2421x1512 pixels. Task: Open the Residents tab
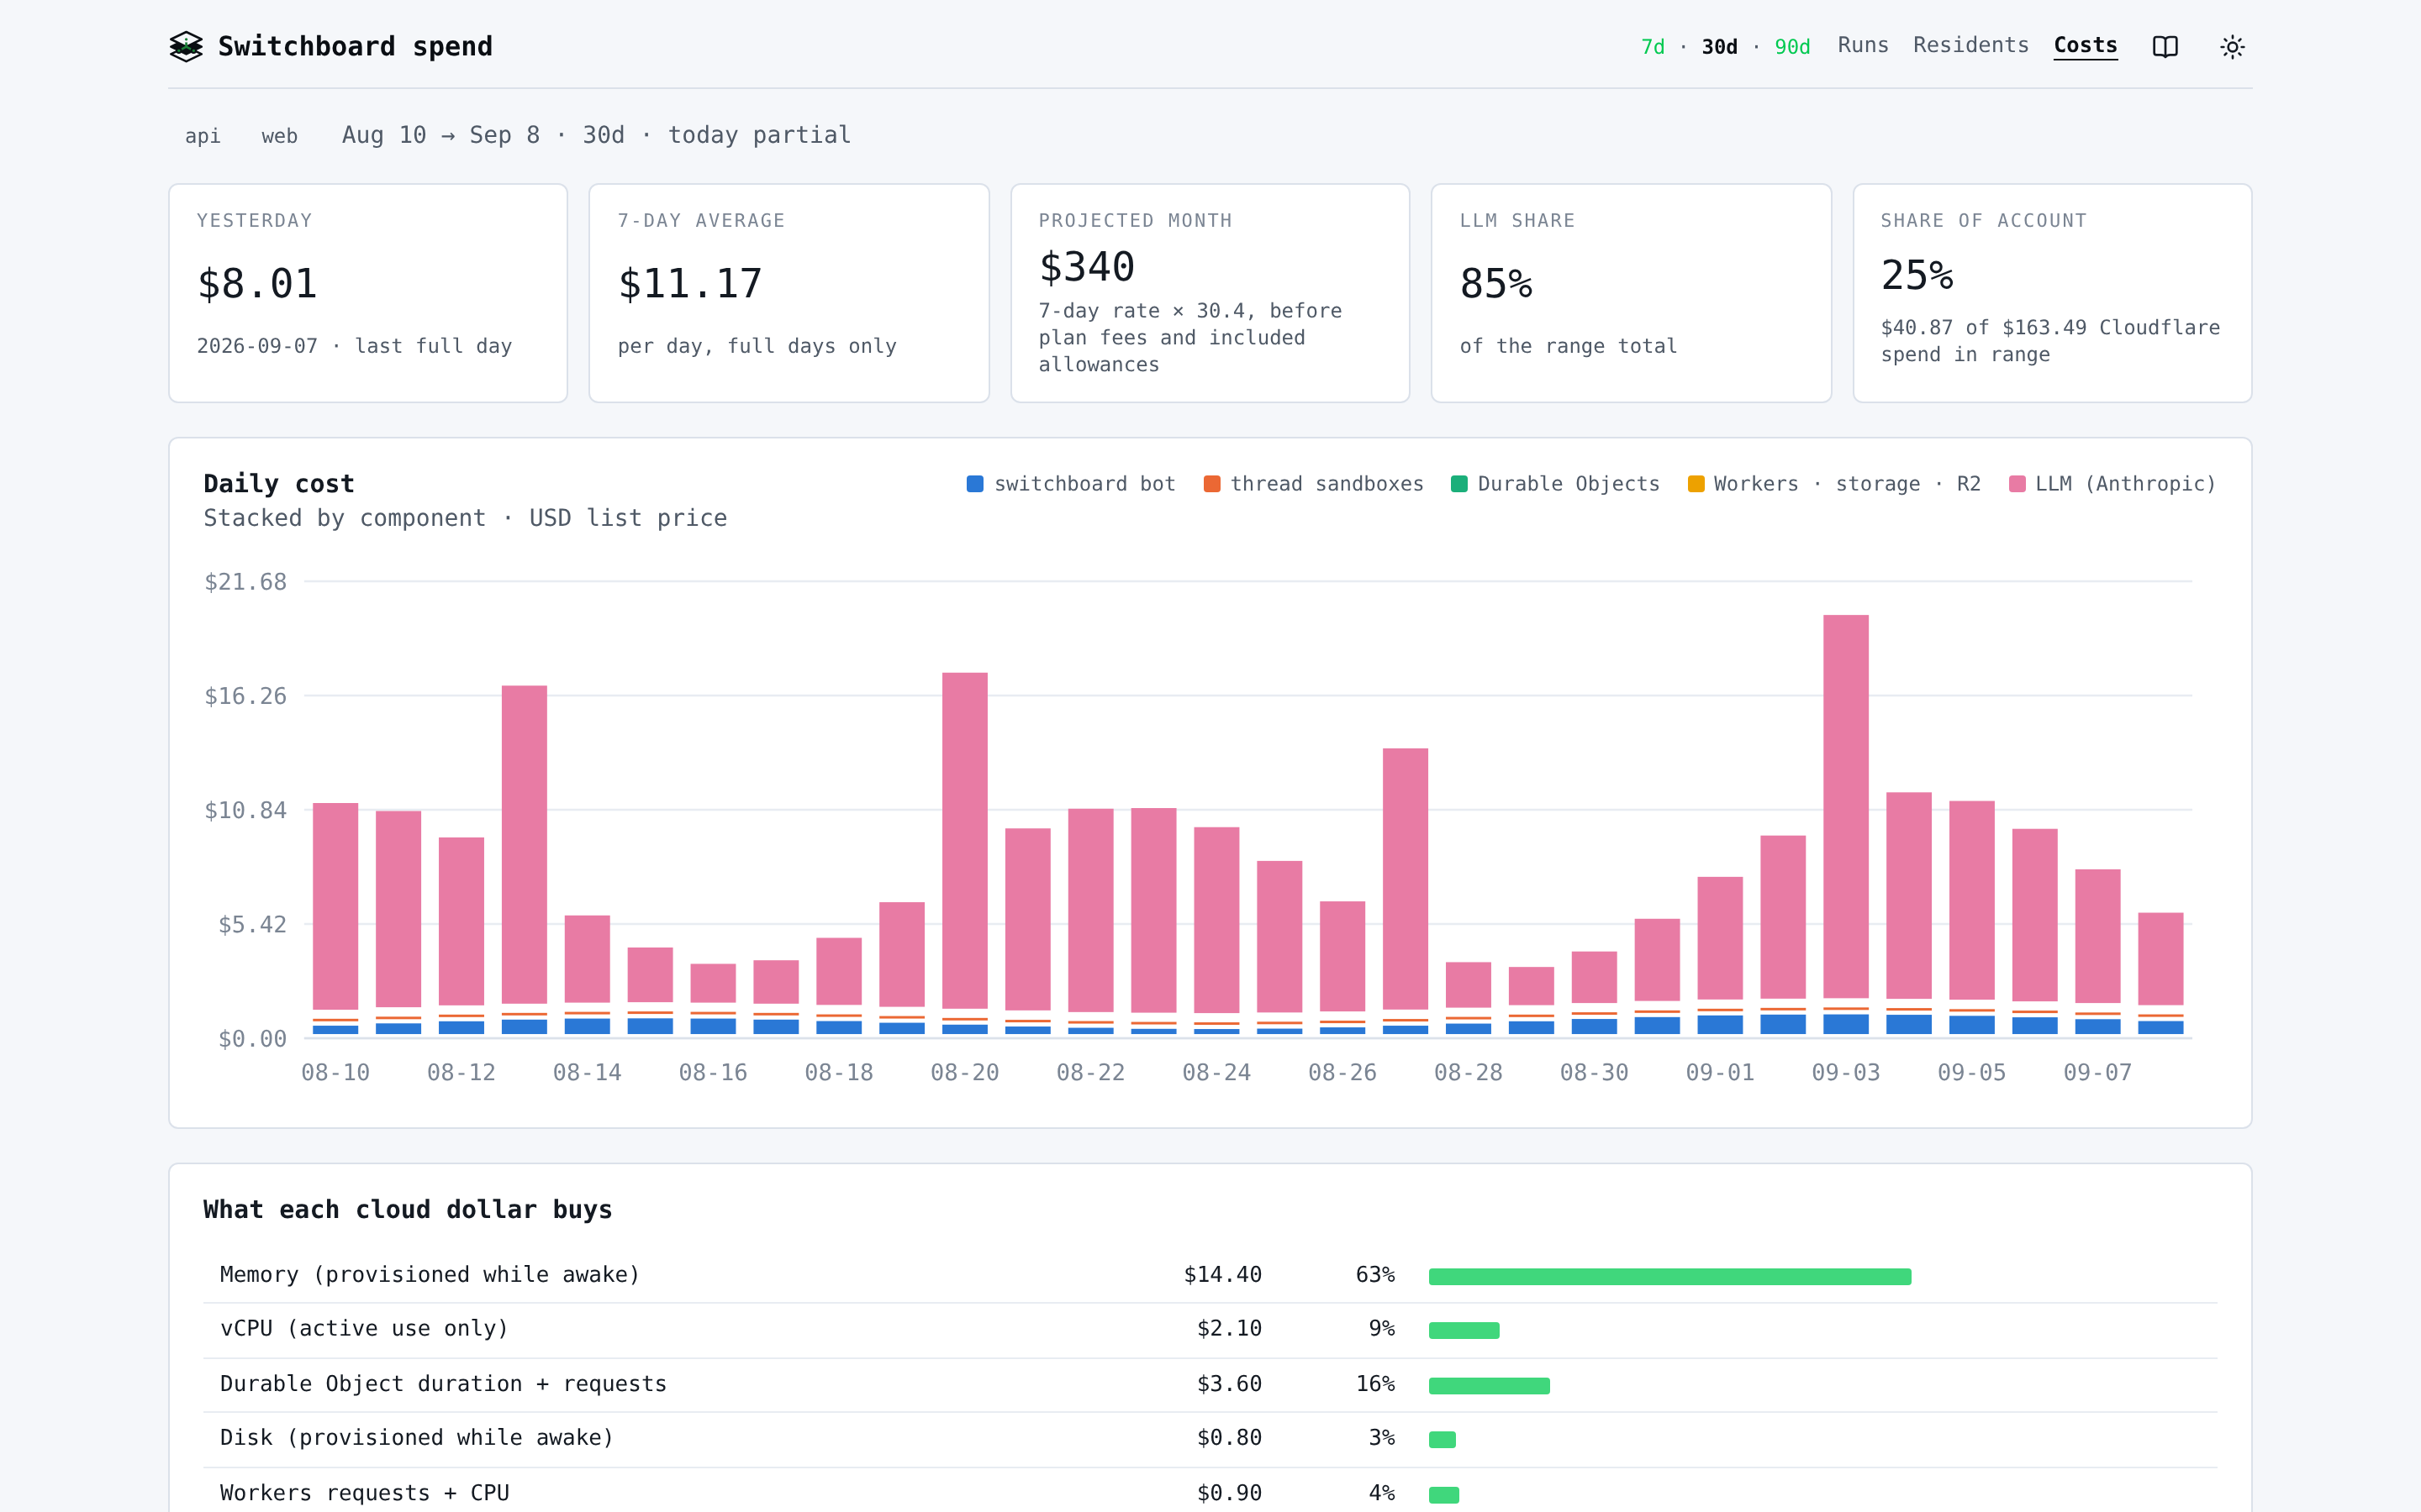coord(1970,45)
